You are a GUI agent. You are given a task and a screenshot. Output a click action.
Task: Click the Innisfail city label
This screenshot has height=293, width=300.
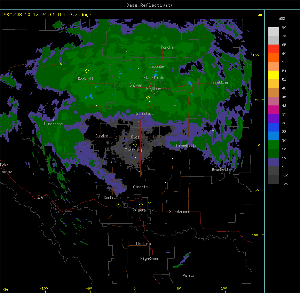pos(144,113)
